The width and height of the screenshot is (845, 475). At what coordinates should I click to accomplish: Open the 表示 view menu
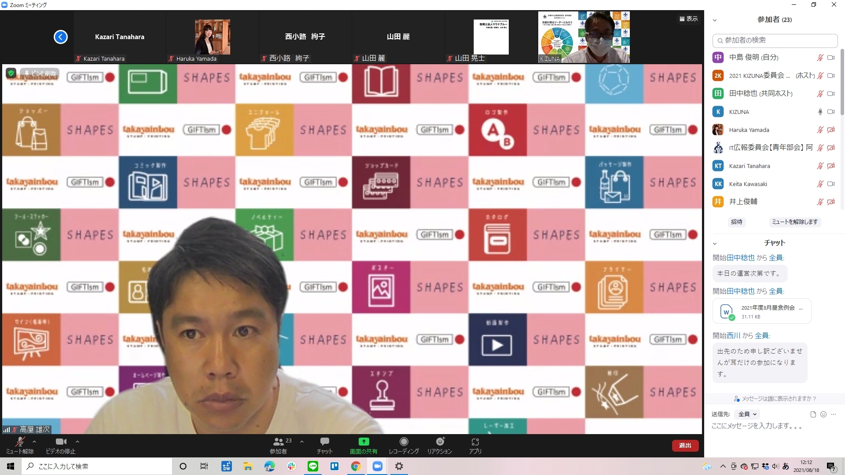689,19
